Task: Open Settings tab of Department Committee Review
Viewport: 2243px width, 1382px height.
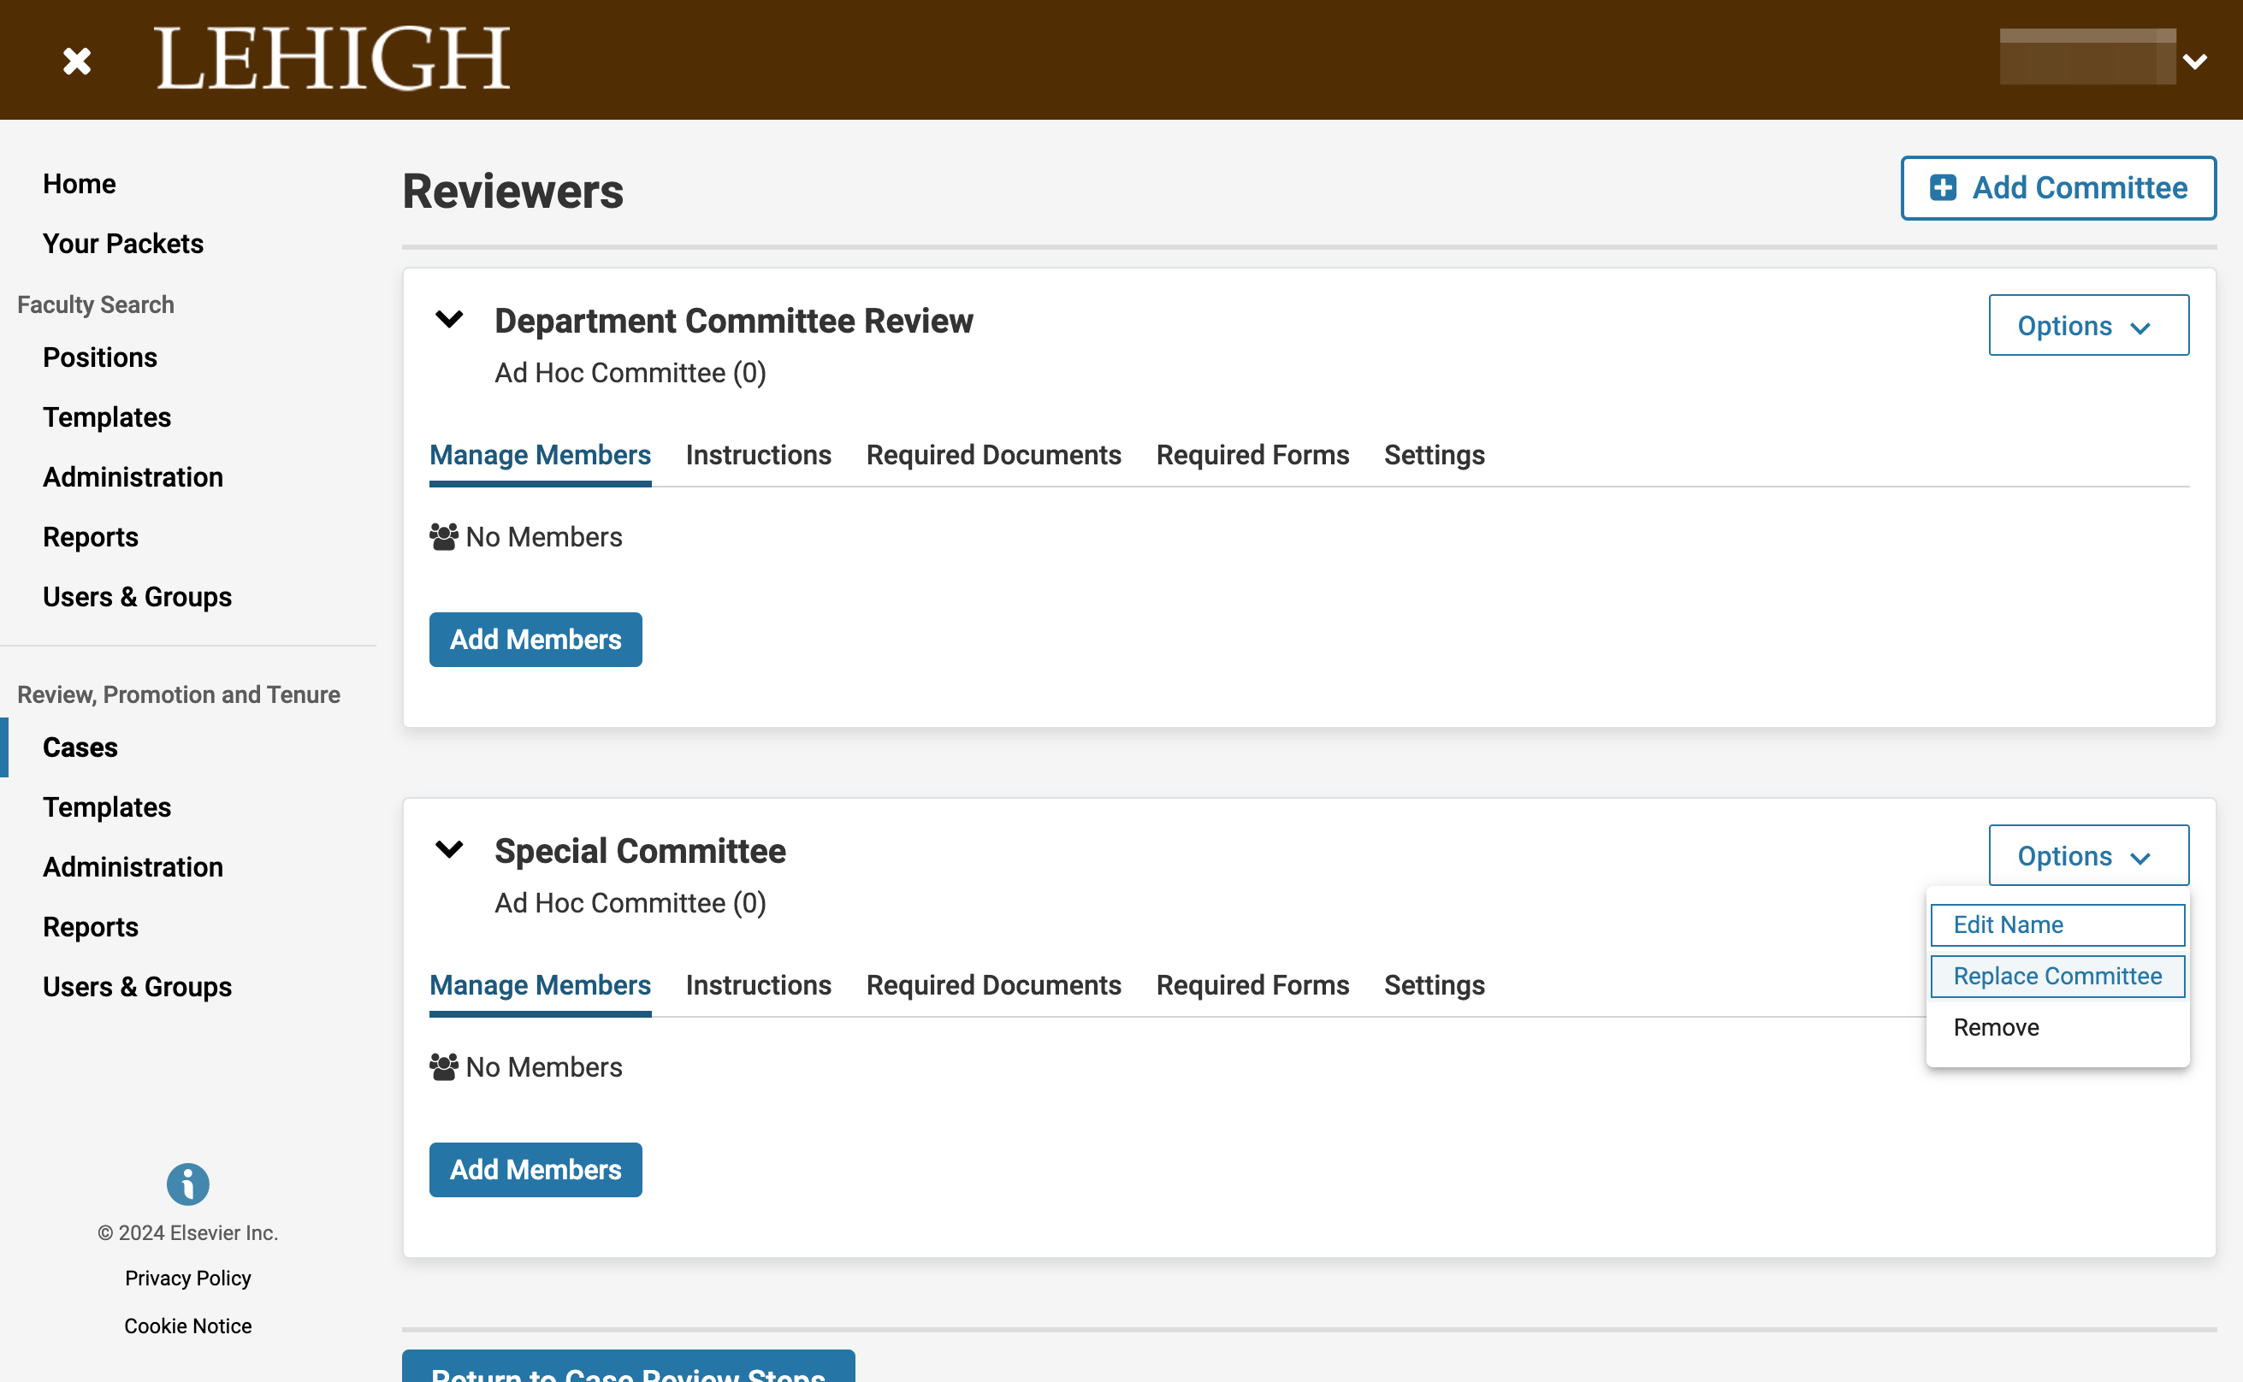Action: [x=1433, y=455]
